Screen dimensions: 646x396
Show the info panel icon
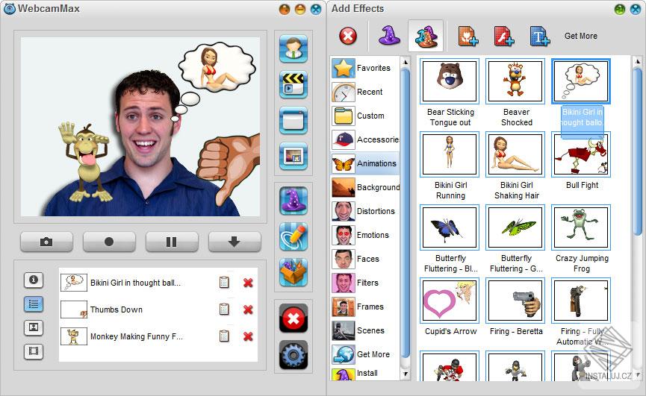point(34,280)
